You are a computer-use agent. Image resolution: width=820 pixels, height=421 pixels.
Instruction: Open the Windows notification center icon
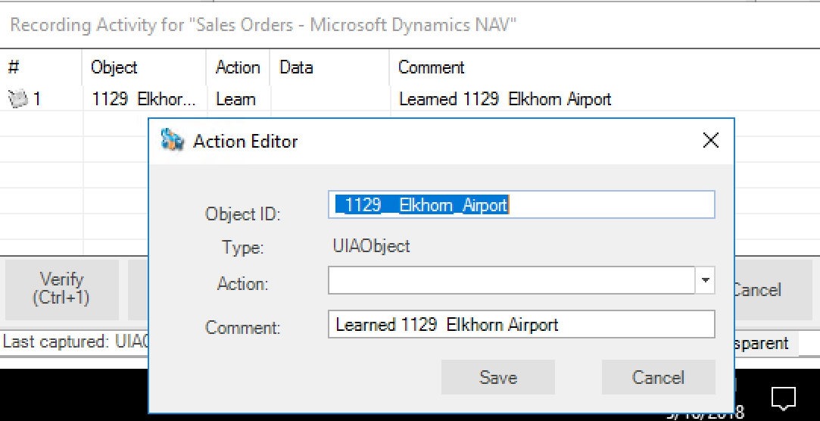point(782,397)
